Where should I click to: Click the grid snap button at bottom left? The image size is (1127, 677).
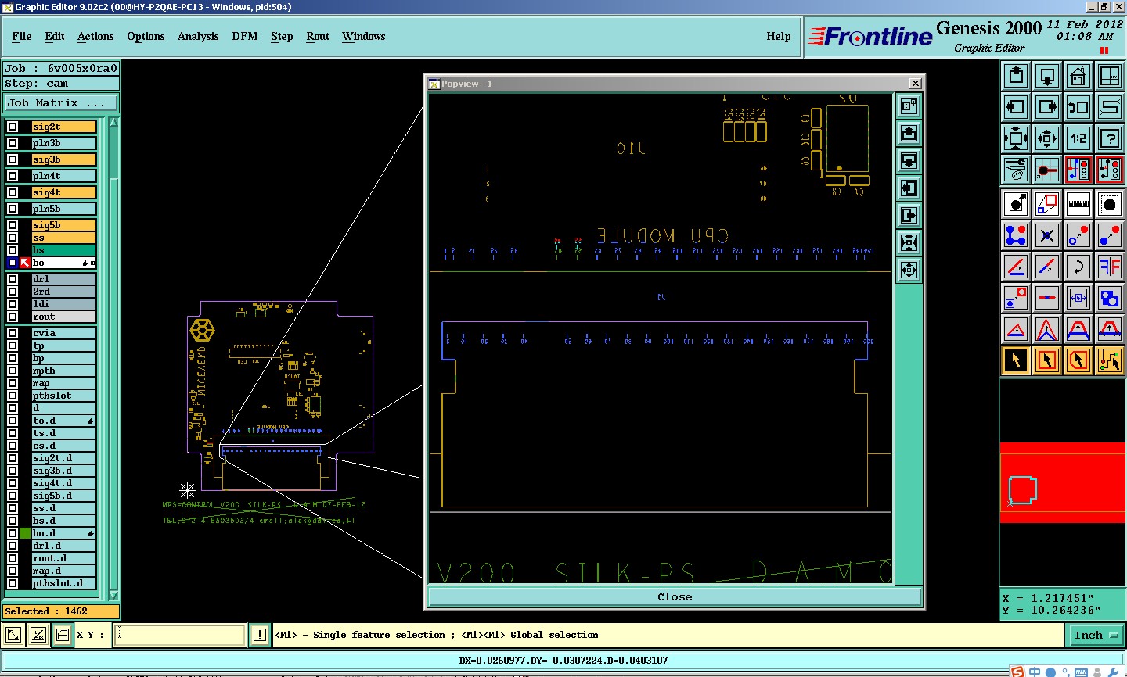(x=63, y=636)
